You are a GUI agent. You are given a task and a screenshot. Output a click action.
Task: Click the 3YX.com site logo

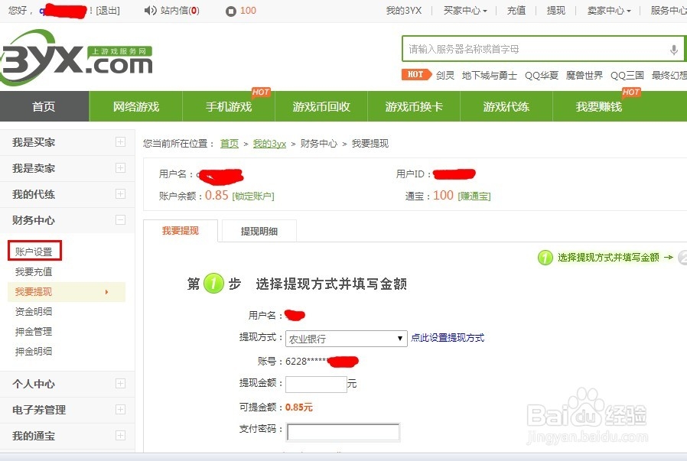pos(73,56)
